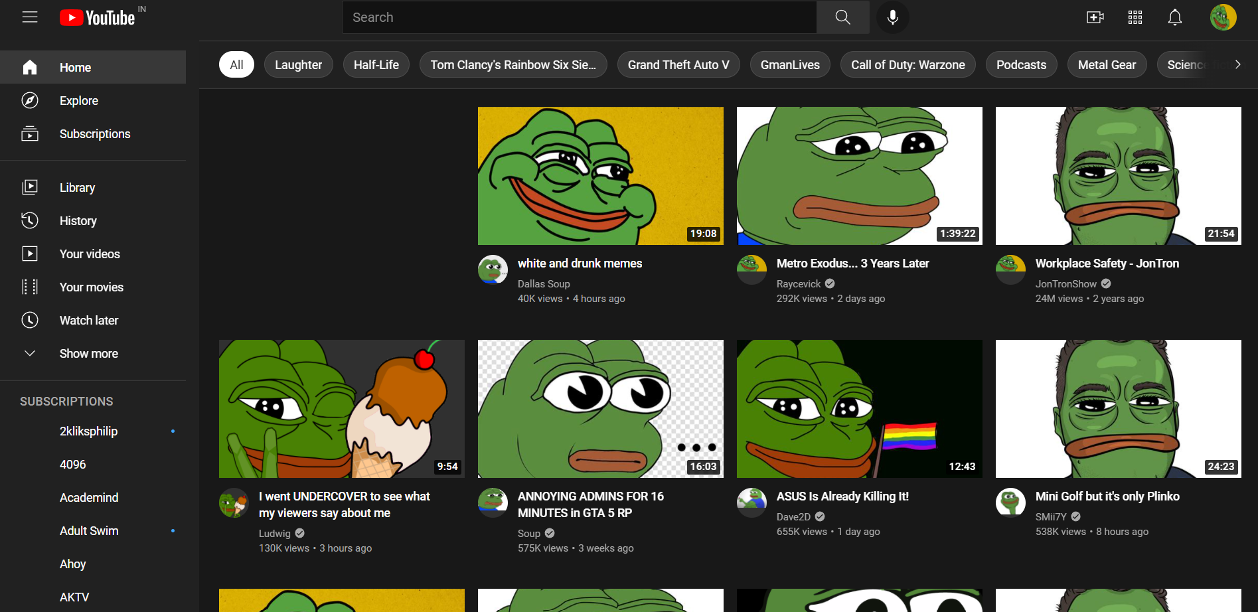The height and width of the screenshot is (612, 1258).
Task: Open title 'ASUS Is Already Killing It!'
Action: click(x=842, y=497)
